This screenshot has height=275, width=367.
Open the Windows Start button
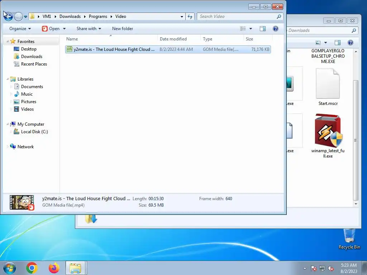pyautogui.click(x=10, y=268)
